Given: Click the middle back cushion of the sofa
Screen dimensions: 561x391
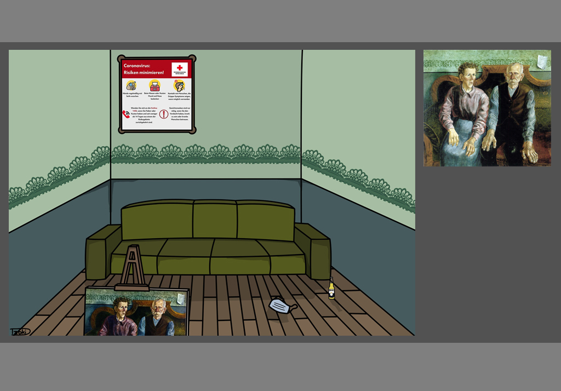Looking at the screenshot, I should pyautogui.click(x=215, y=219).
